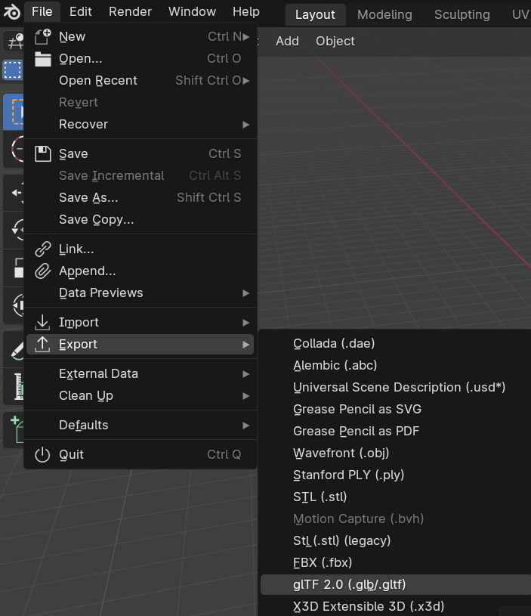Export as X3D Extensible 3D (.x3d)
The width and height of the screenshot is (531, 616).
pos(396,607)
